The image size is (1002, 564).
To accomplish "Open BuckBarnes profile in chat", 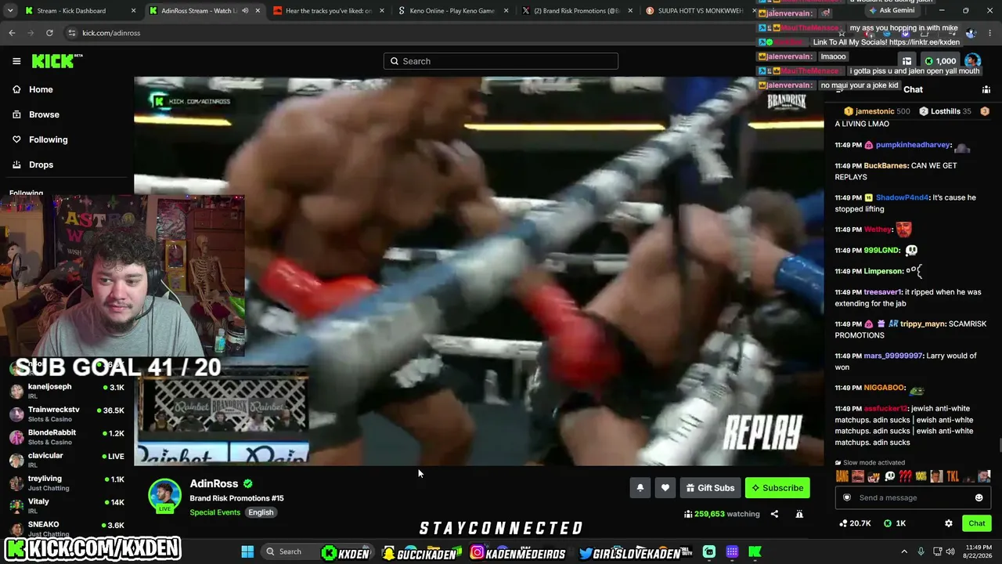I will 885,166.
